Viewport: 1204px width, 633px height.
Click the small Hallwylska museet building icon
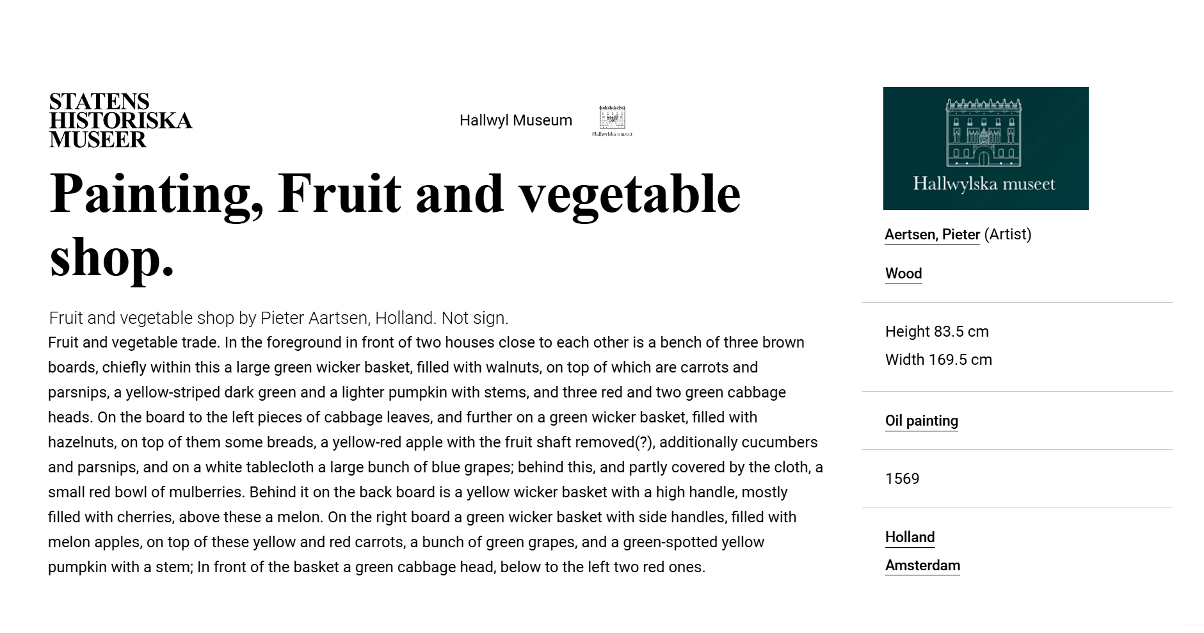coord(612,120)
